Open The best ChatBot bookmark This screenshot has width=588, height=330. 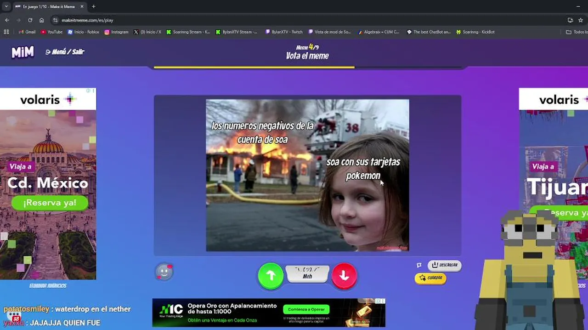pos(429,32)
